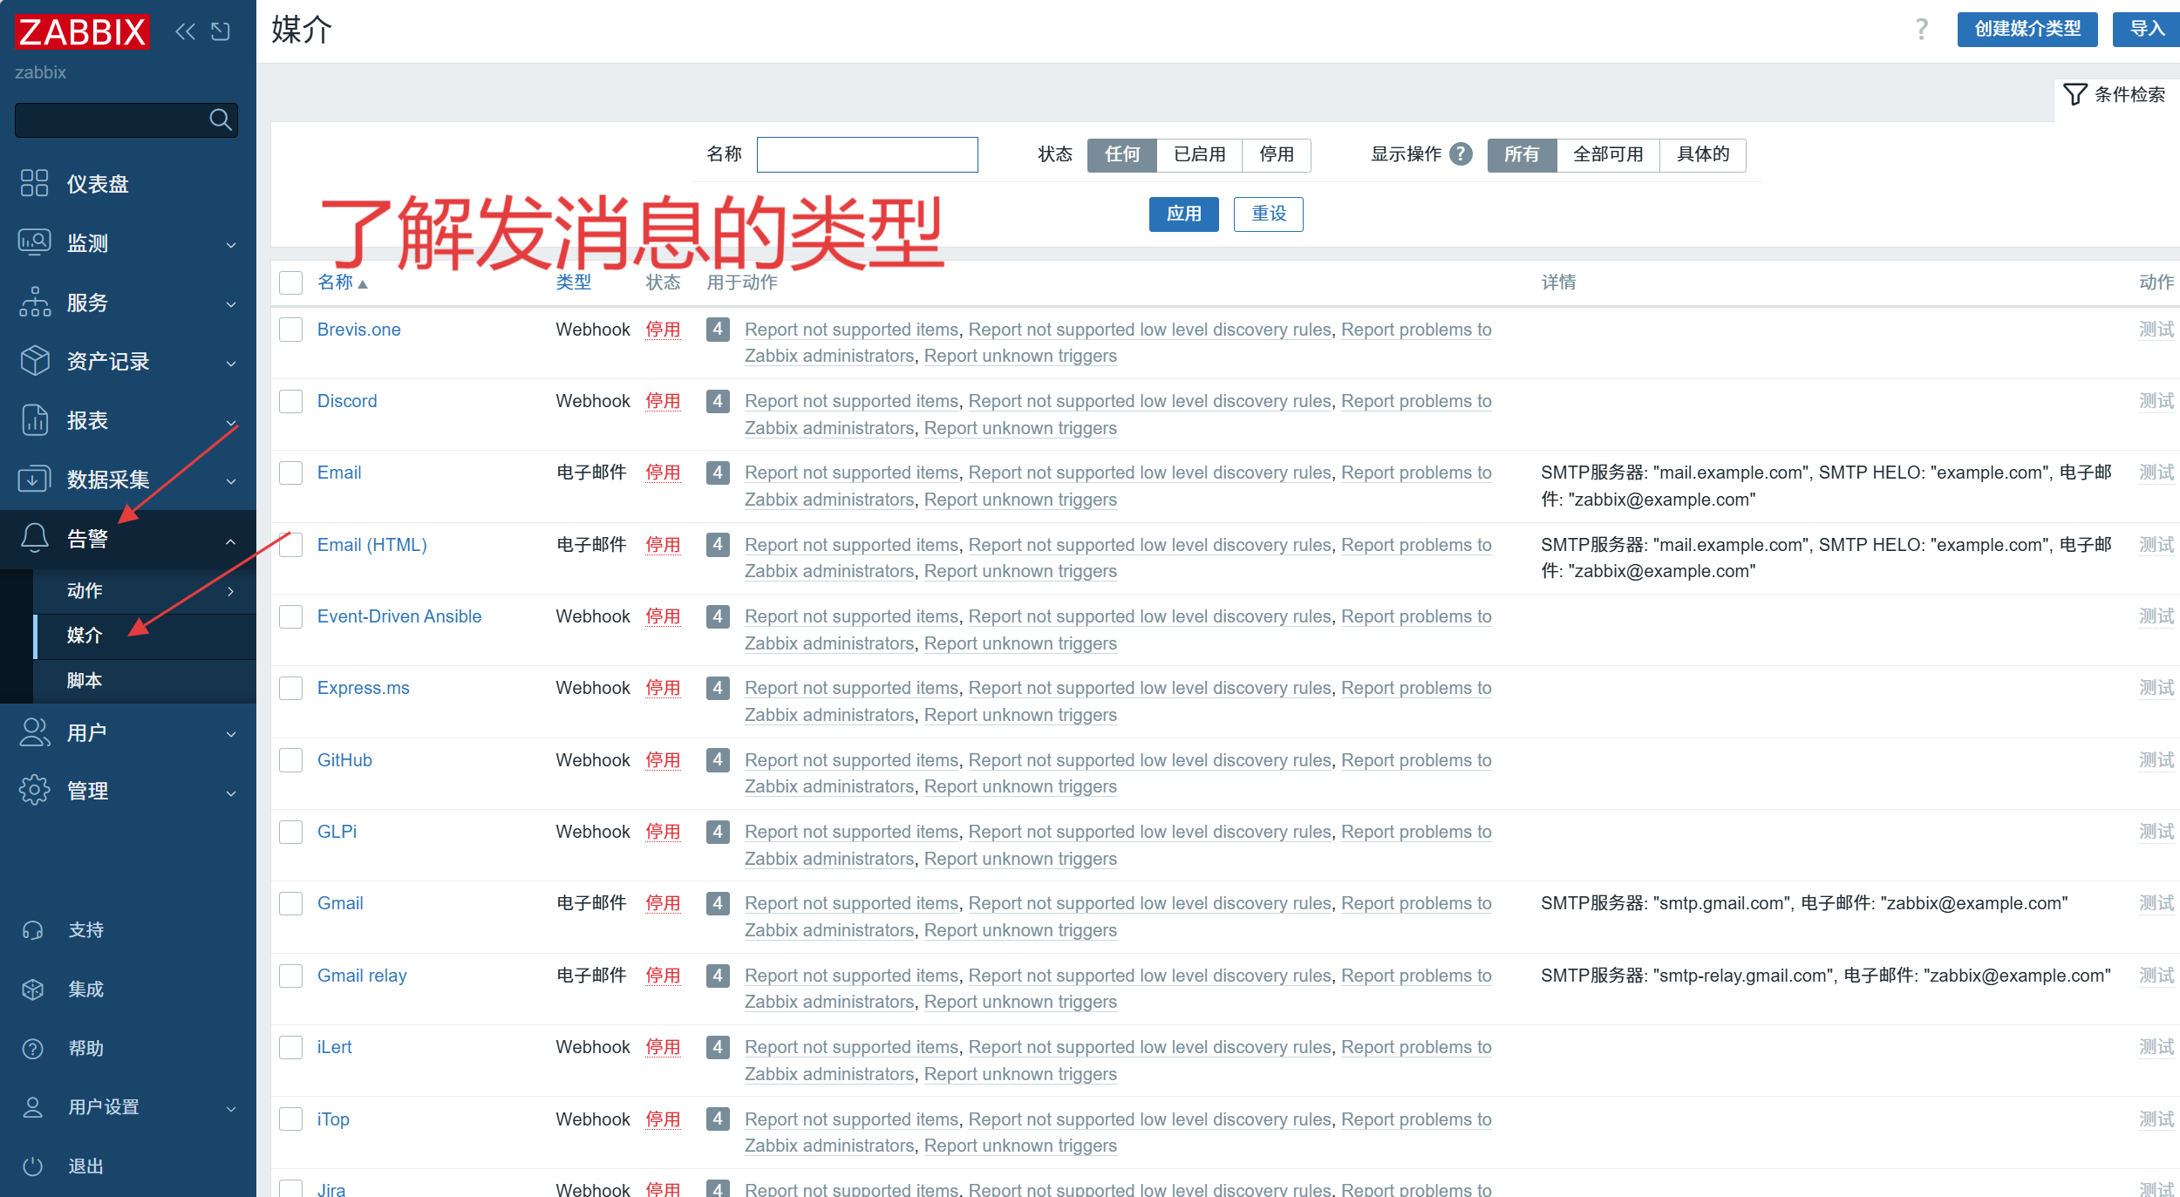
Task: Click the 资产记录 inventory cube icon
Action: (x=34, y=361)
